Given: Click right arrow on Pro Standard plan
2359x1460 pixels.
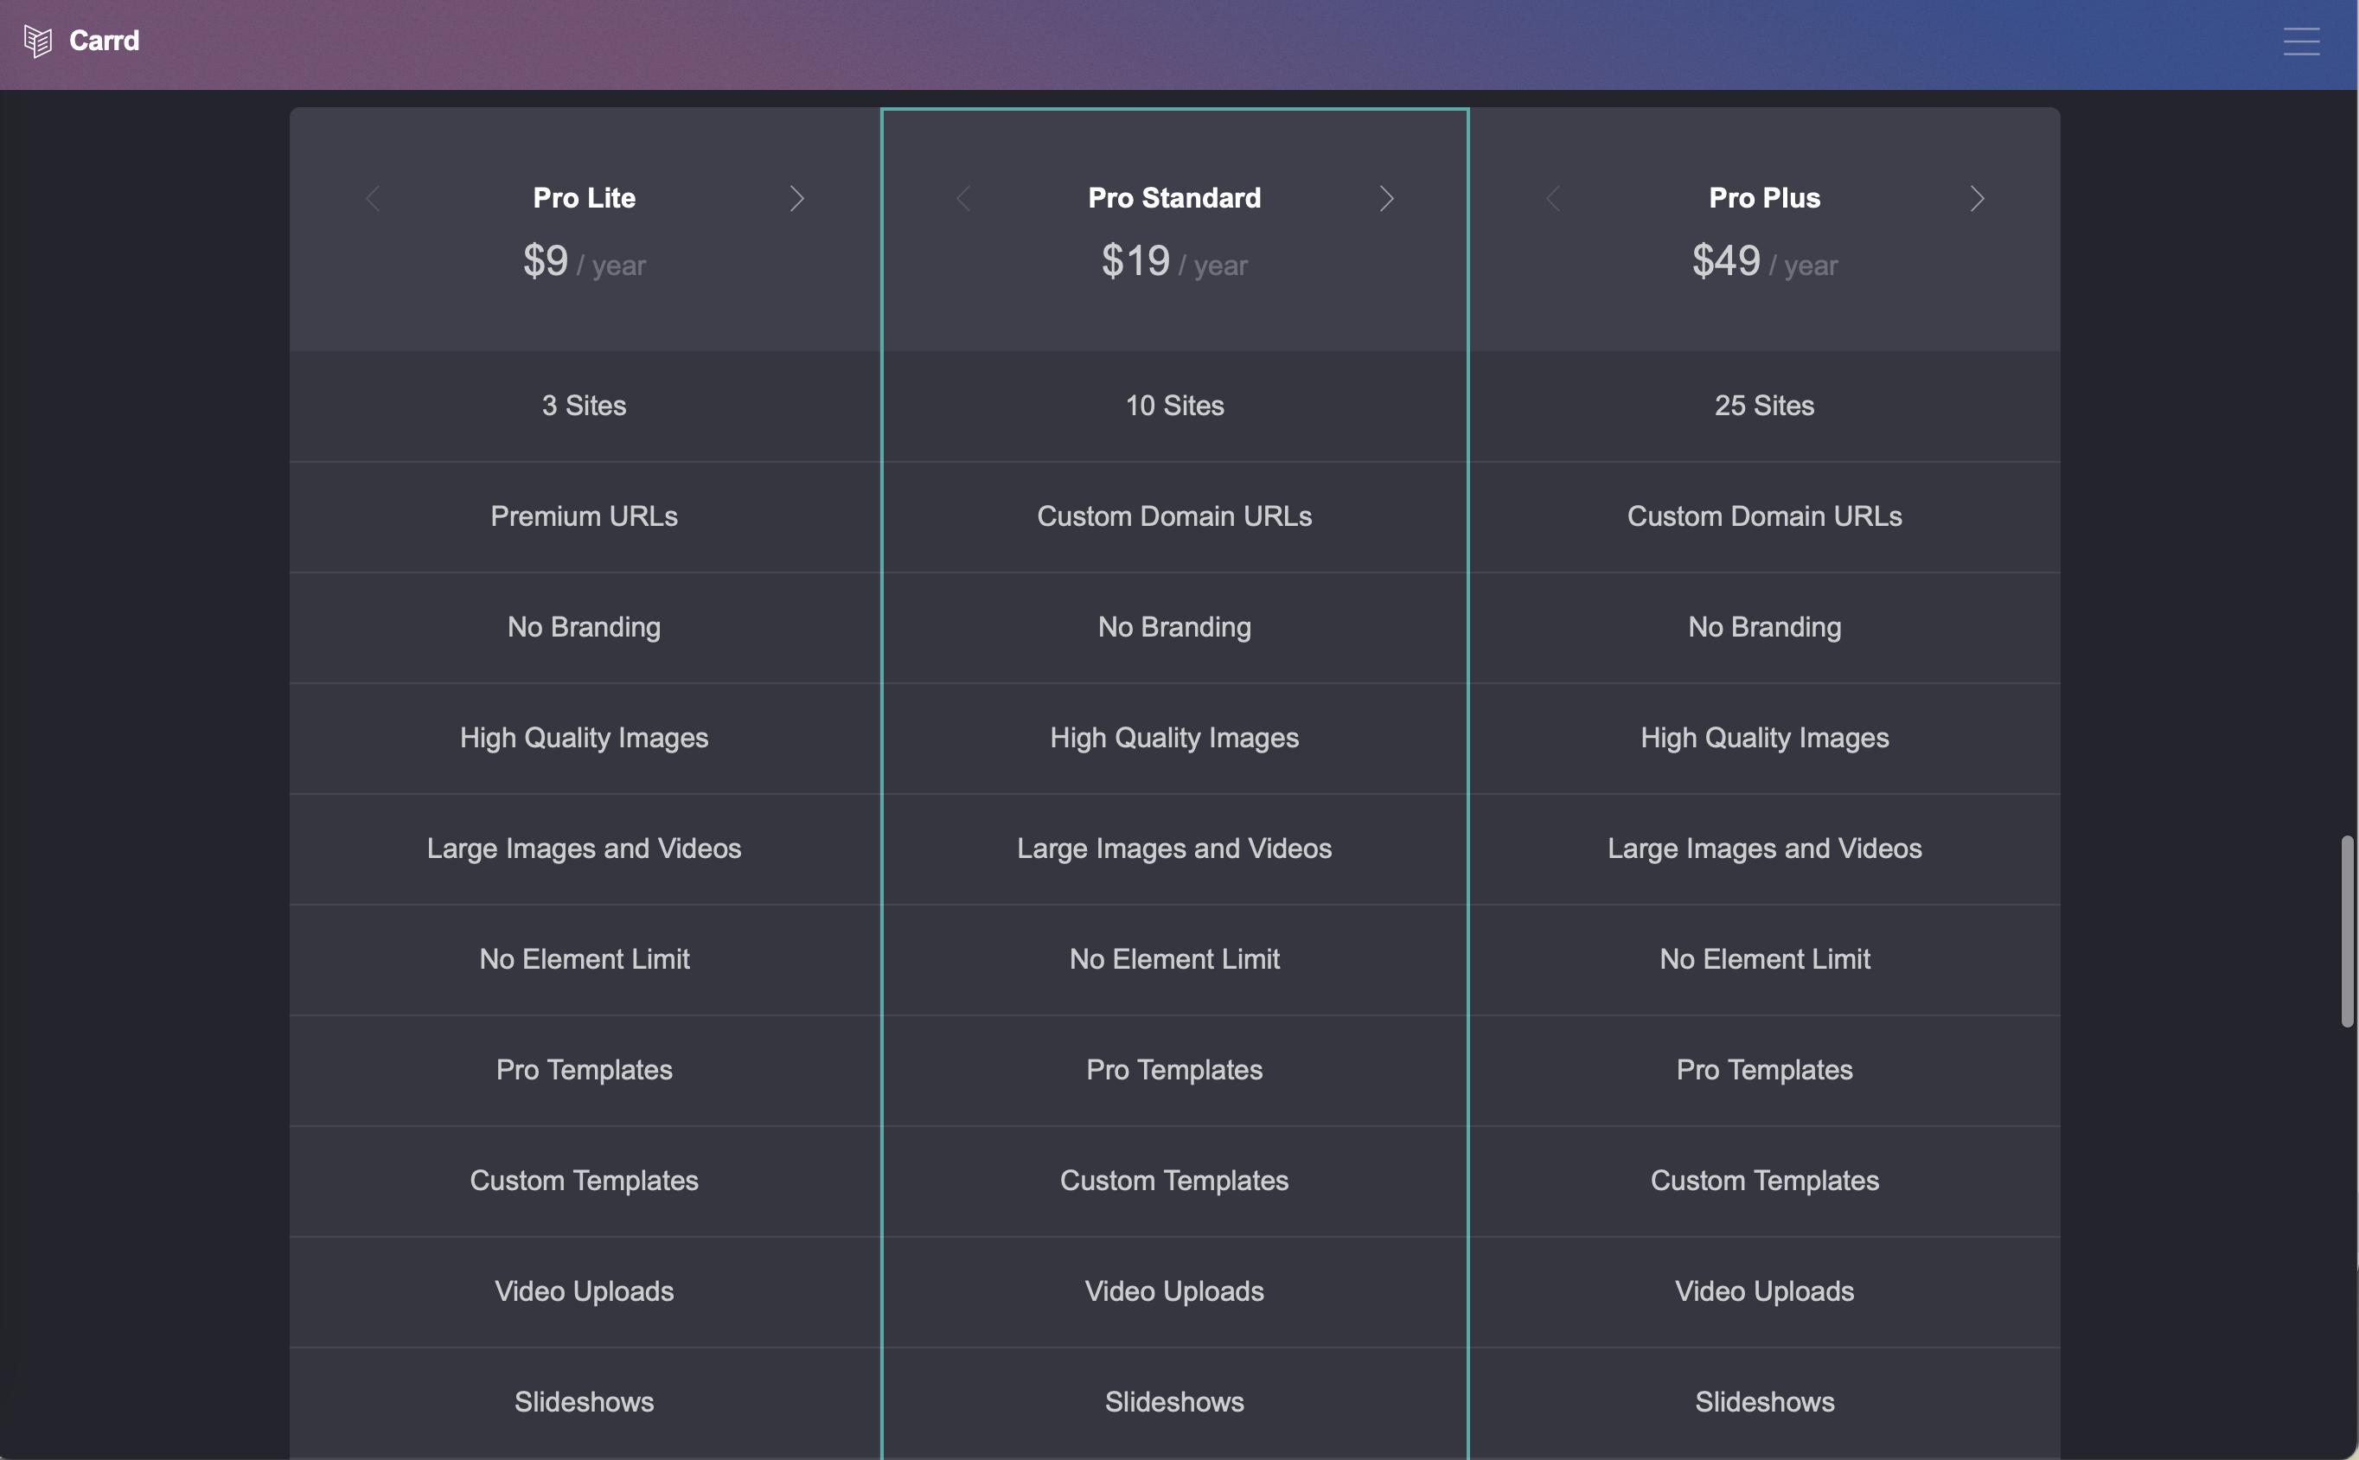Looking at the screenshot, I should click(1387, 199).
